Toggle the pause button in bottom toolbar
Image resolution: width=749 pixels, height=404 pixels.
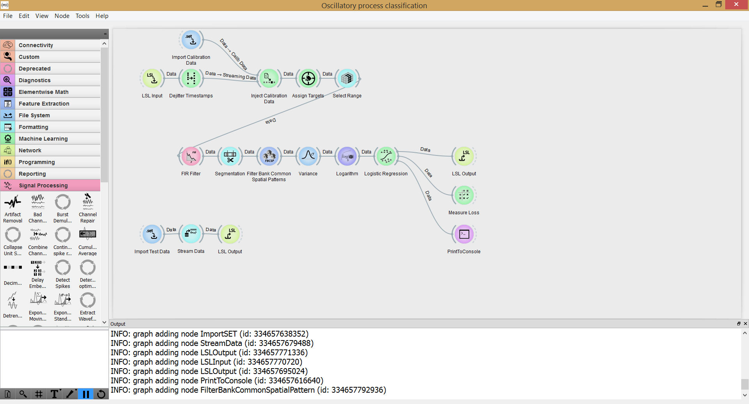point(86,394)
